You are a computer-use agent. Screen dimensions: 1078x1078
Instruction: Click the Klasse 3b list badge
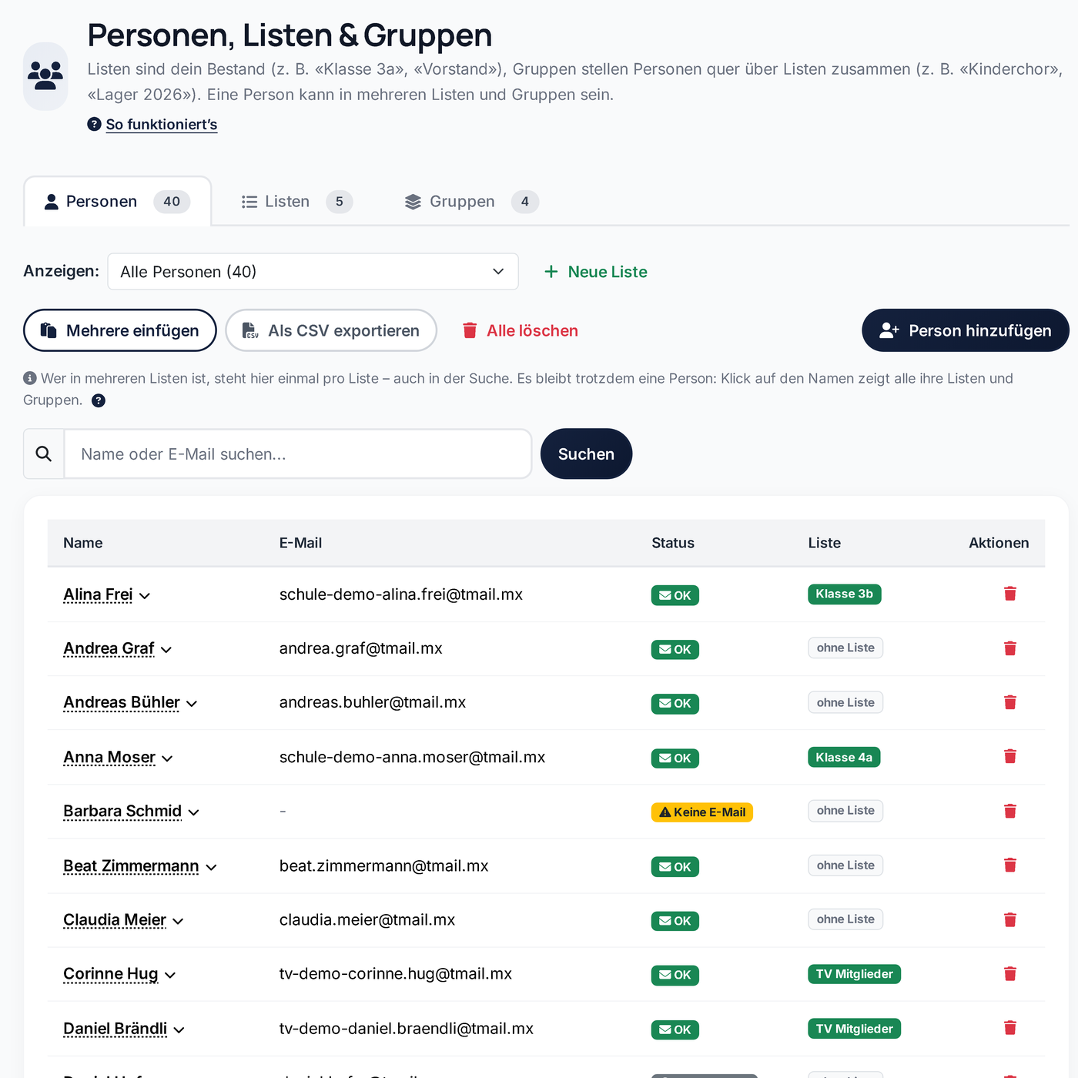(x=845, y=594)
